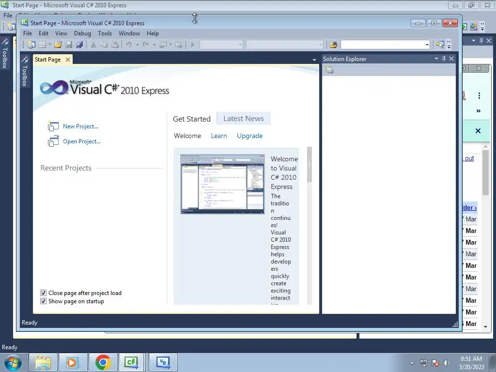496x372 pixels.
Task: Click the Paste clipboard icon
Action: [x=115, y=45]
